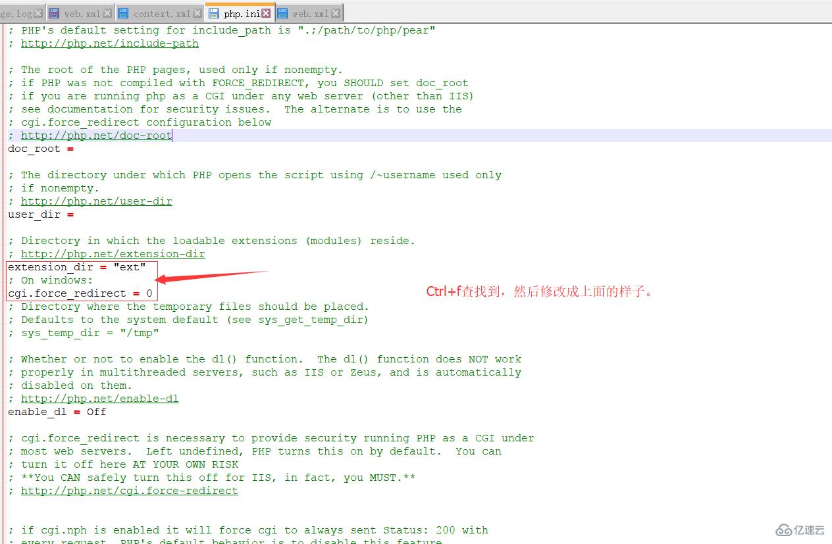Click the 'if cgi.nph is enabled' comment line
832x544 pixels.
tap(248, 530)
